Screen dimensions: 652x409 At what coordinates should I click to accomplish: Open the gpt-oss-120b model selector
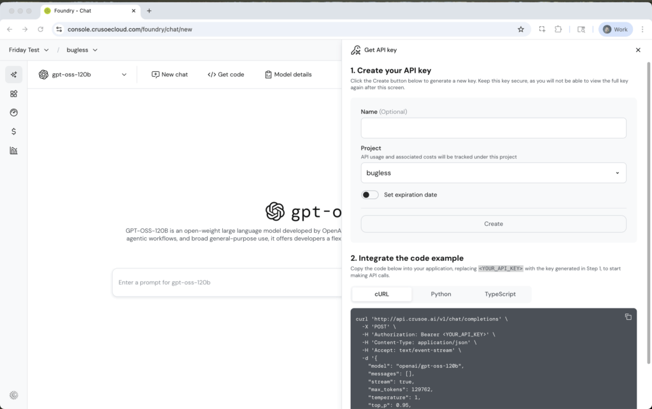pyautogui.click(x=83, y=75)
